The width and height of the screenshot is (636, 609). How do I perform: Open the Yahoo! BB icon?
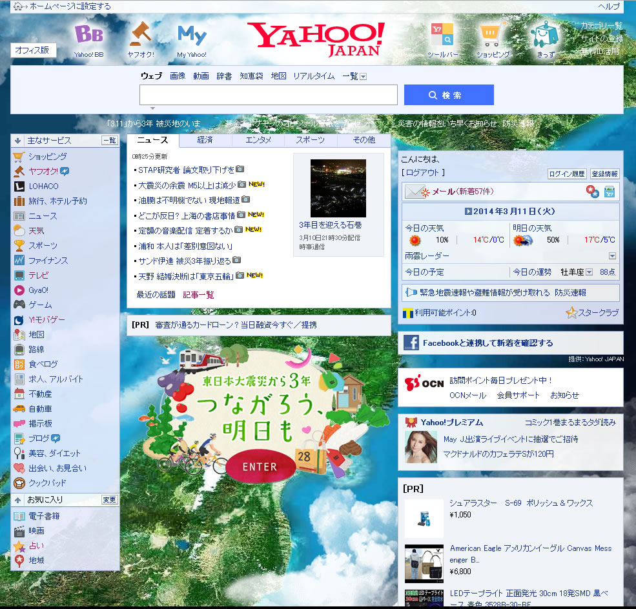tap(89, 34)
